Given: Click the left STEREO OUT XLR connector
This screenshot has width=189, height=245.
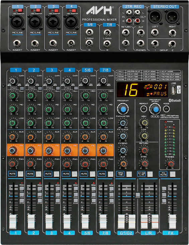Looking at the screenshot, I should click(155, 17).
